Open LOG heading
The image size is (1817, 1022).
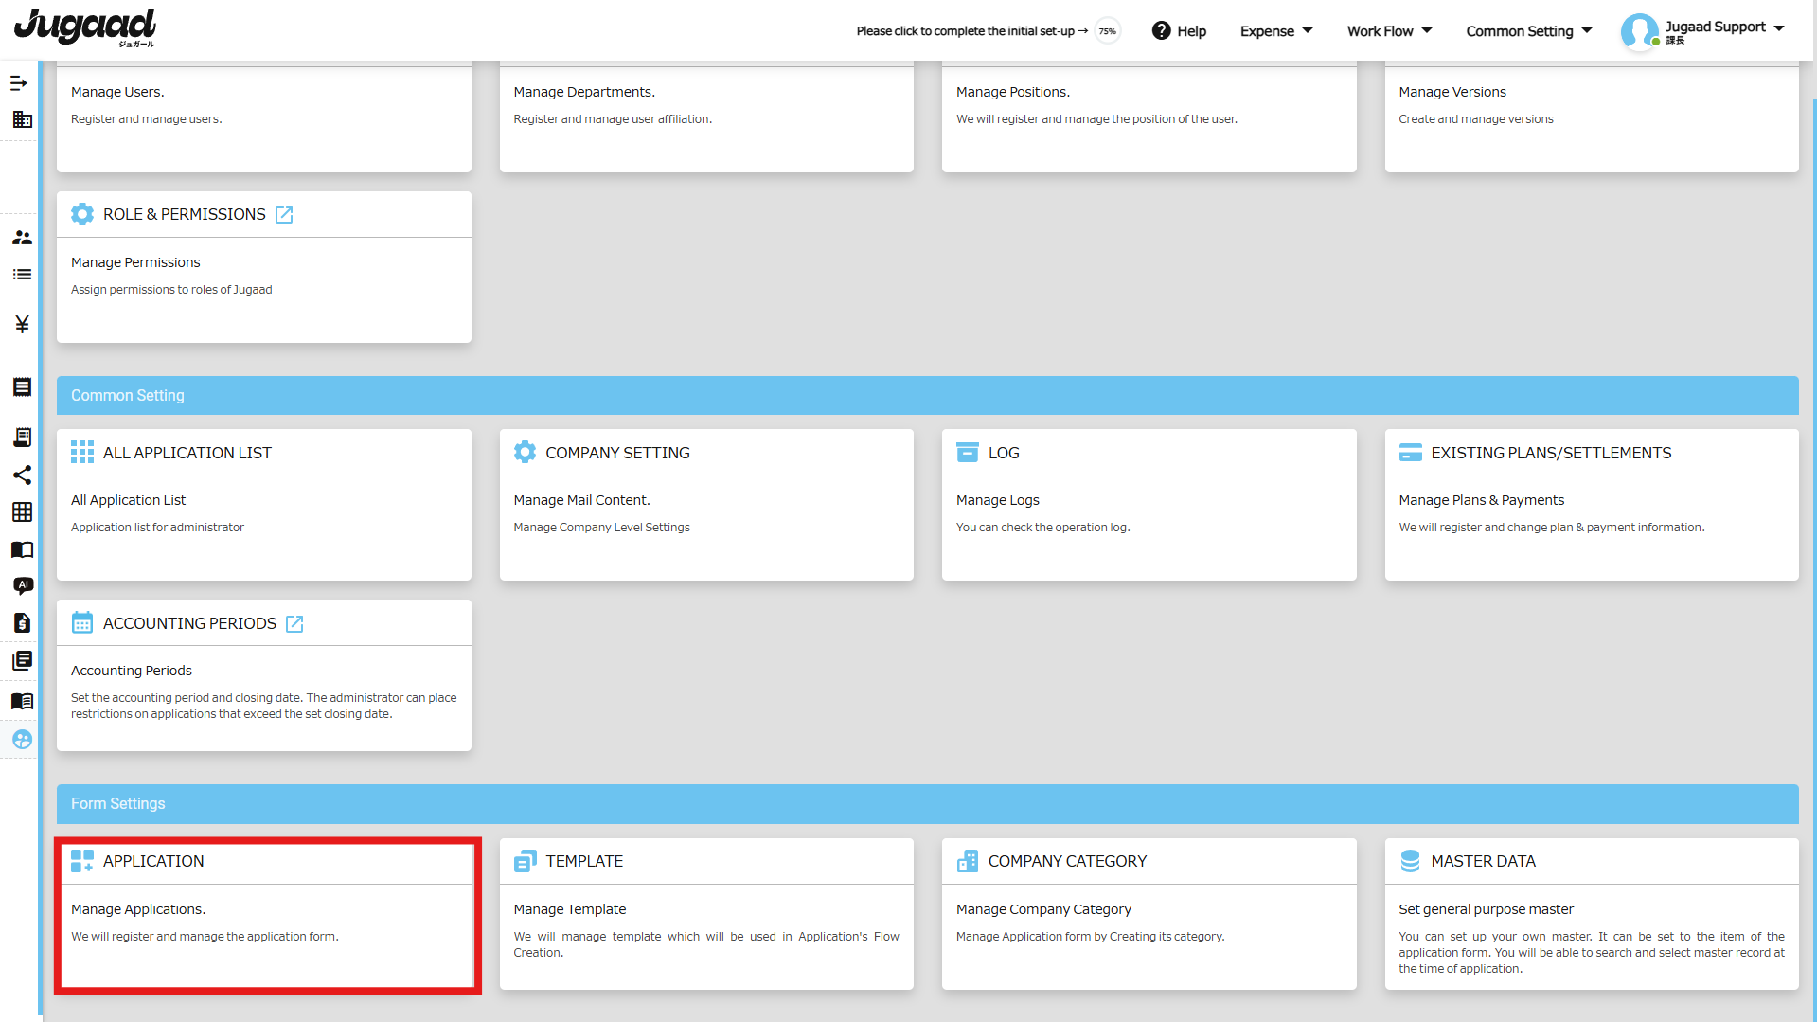click(x=1004, y=453)
